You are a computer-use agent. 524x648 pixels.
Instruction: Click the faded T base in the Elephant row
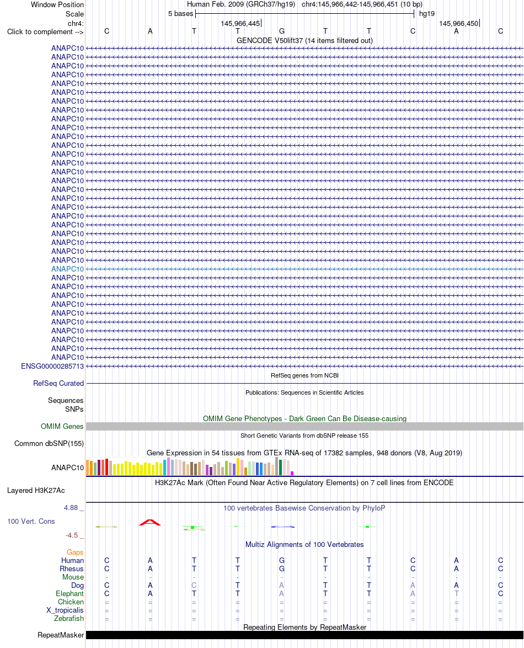pos(456,594)
